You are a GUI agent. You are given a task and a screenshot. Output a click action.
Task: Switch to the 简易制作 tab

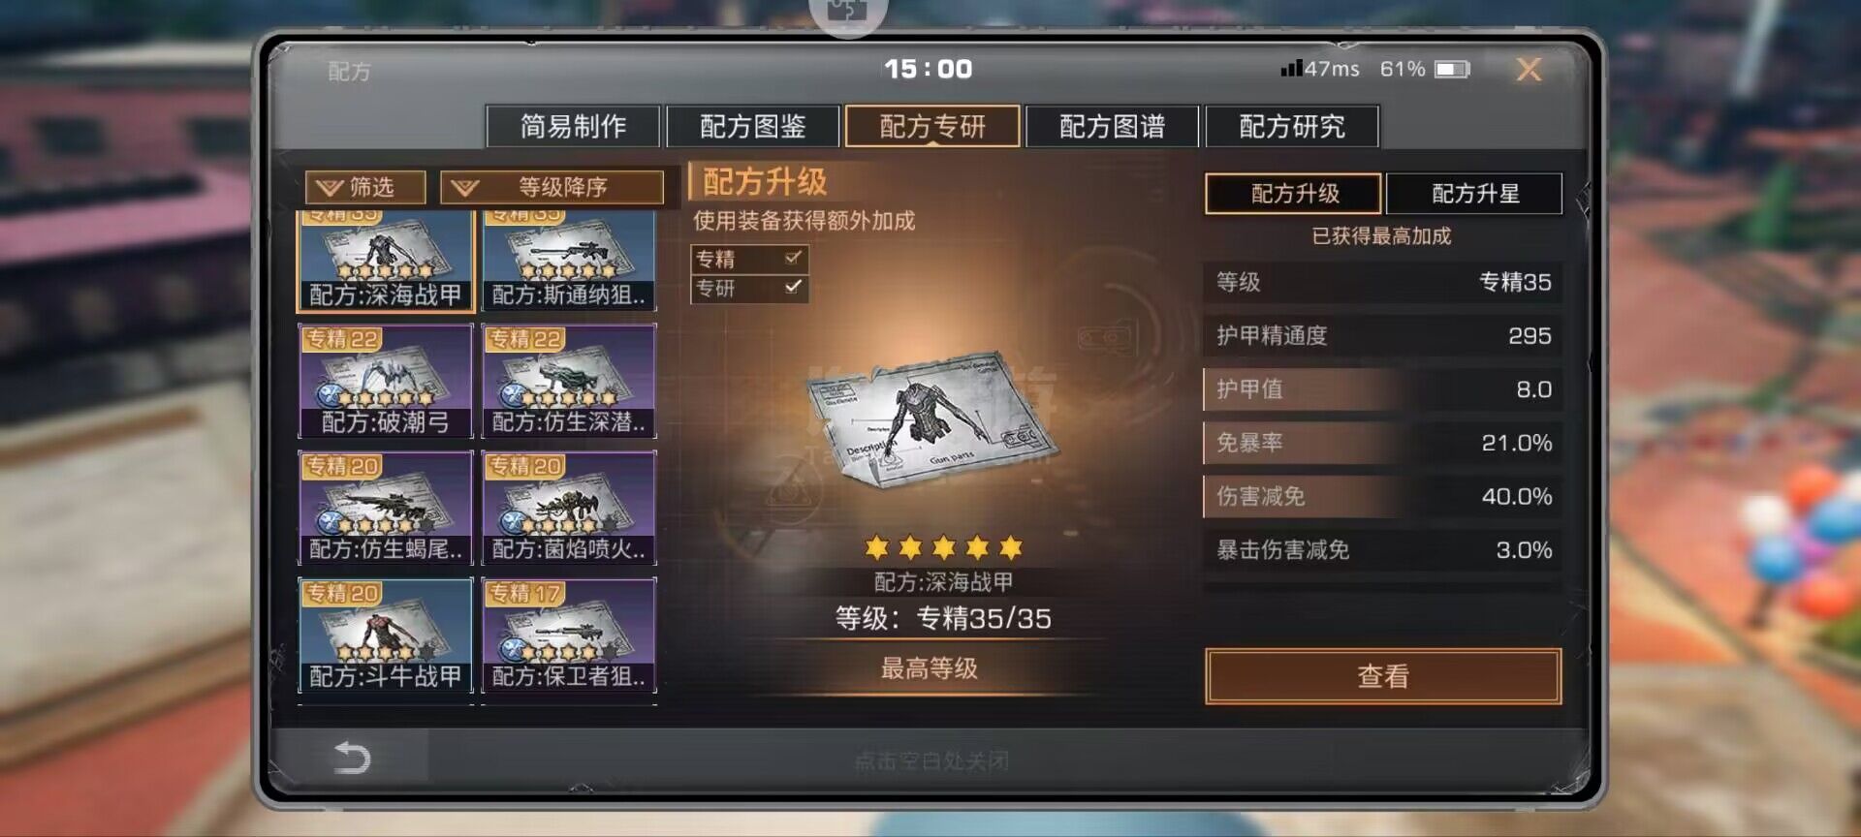coord(573,127)
